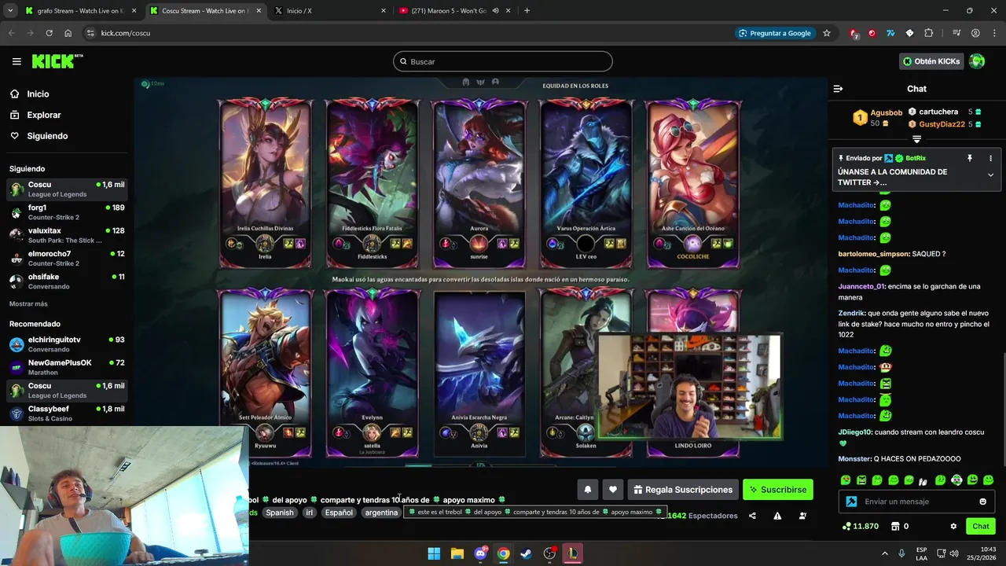Expand the chat leaderboard arrow

916,139
